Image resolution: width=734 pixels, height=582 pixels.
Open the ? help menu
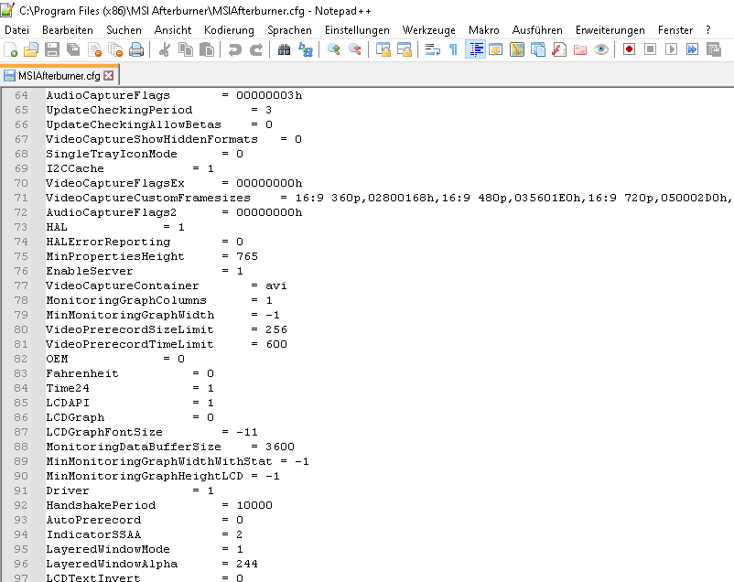(x=708, y=30)
